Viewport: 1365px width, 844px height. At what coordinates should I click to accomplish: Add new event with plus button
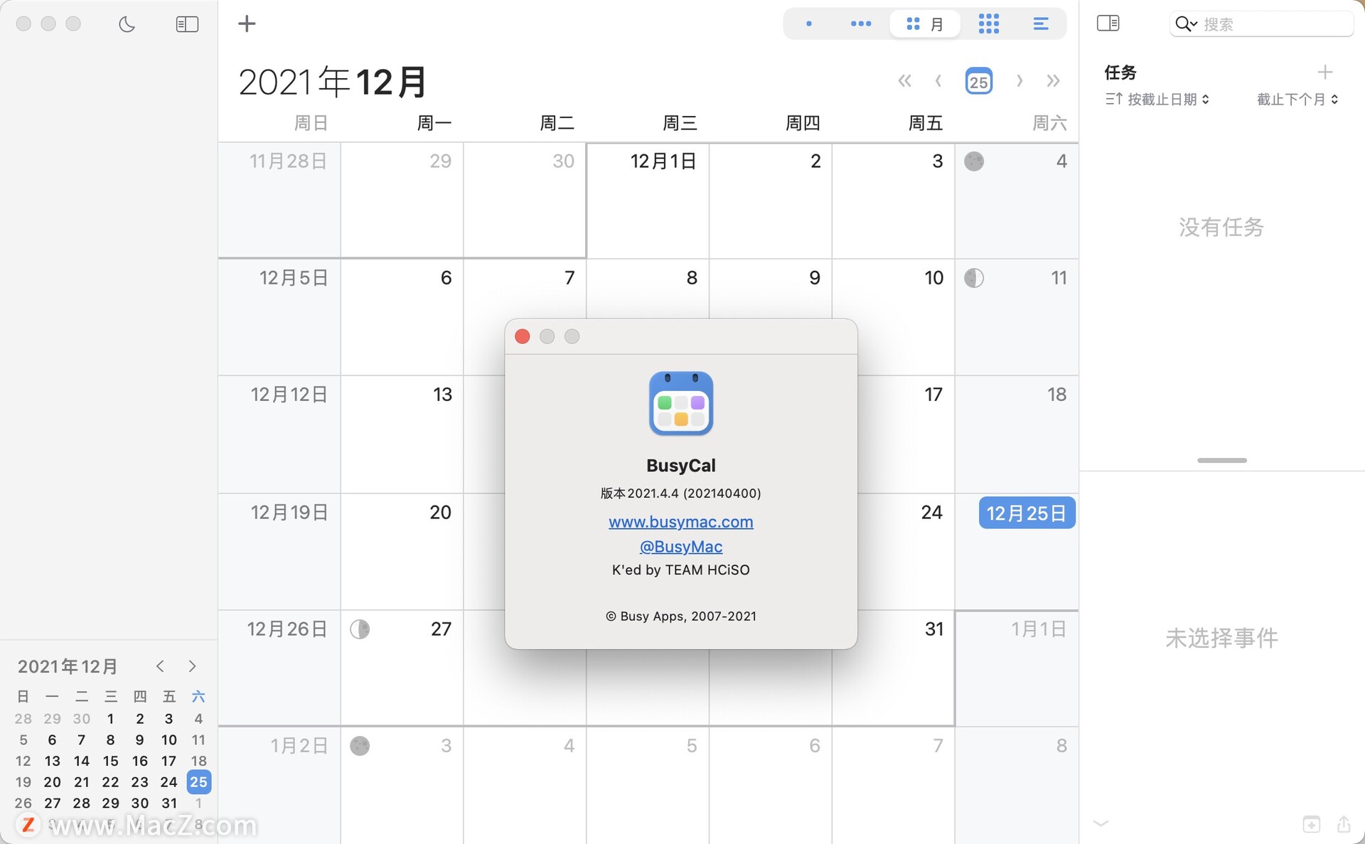click(247, 23)
